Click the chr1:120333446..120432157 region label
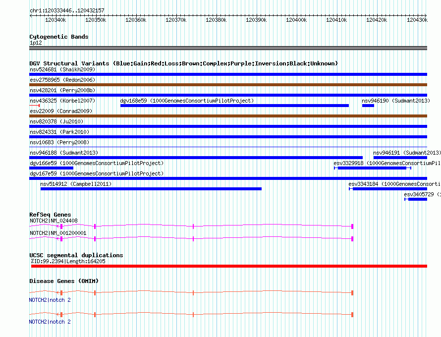Viewport: 441px width, 337px height. pyautogui.click(x=67, y=10)
